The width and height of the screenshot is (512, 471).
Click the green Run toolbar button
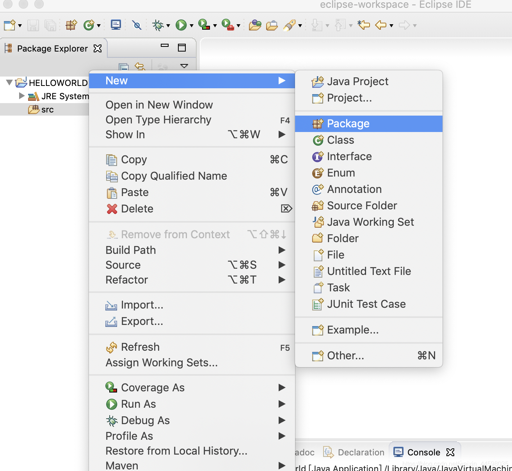[181, 25]
